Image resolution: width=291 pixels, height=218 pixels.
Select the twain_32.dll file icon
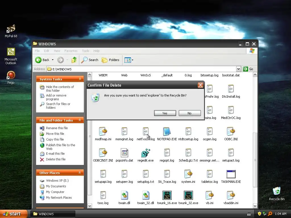click(145, 195)
